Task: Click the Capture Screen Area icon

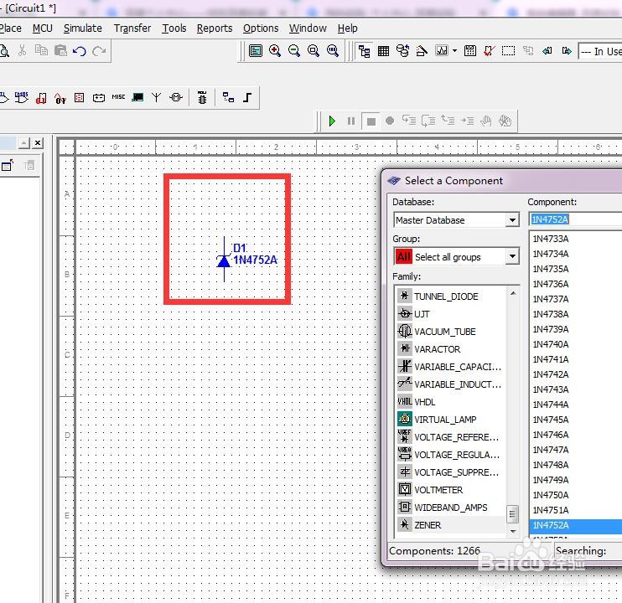Action: pos(508,51)
